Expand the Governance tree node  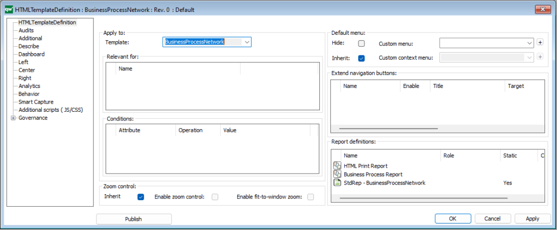tap(13, 118)
